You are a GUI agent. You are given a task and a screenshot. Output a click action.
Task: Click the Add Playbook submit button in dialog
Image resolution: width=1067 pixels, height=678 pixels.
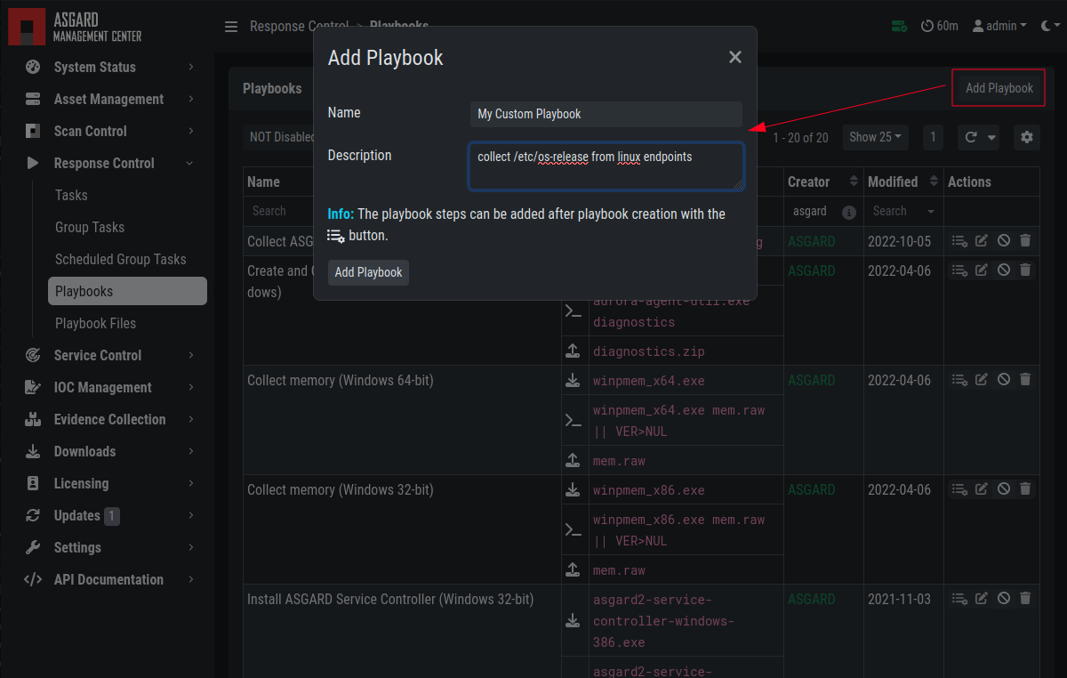point(368,272)
